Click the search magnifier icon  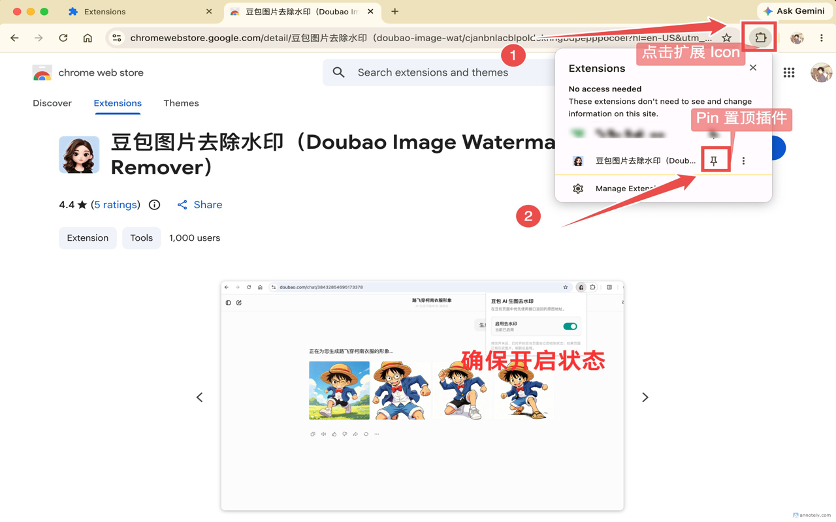338,72
